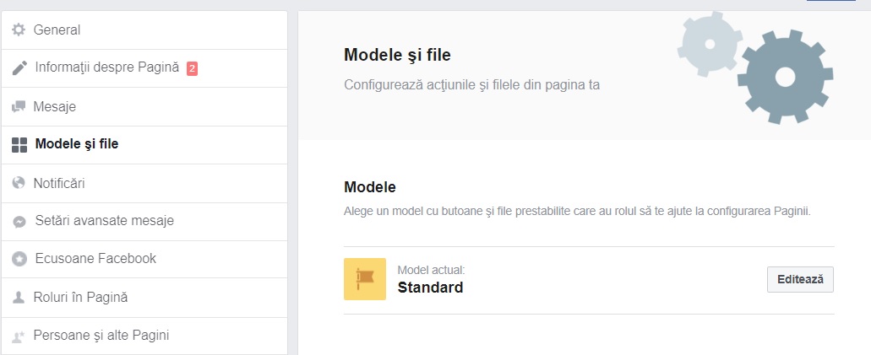
Task: Click the gear icon beside General
Action: [x=19, y=30]
